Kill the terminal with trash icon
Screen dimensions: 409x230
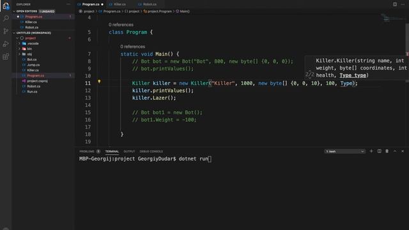tap(387, 151)
